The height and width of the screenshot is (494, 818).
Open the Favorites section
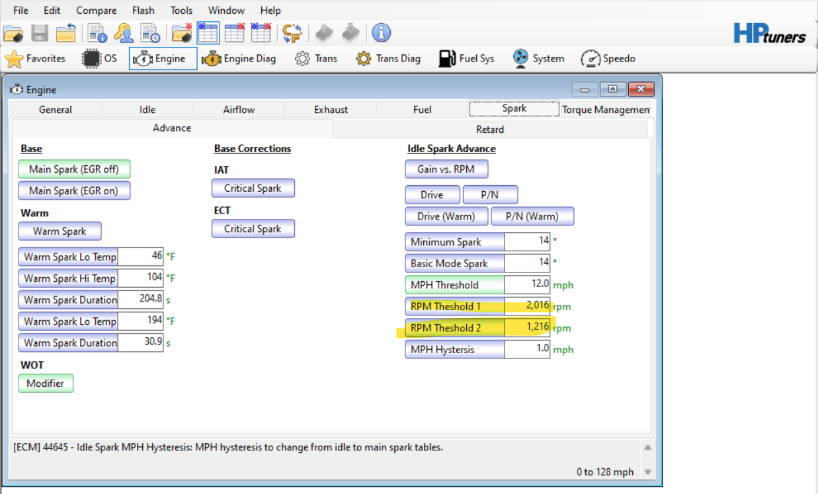click(x=36, y=59)
